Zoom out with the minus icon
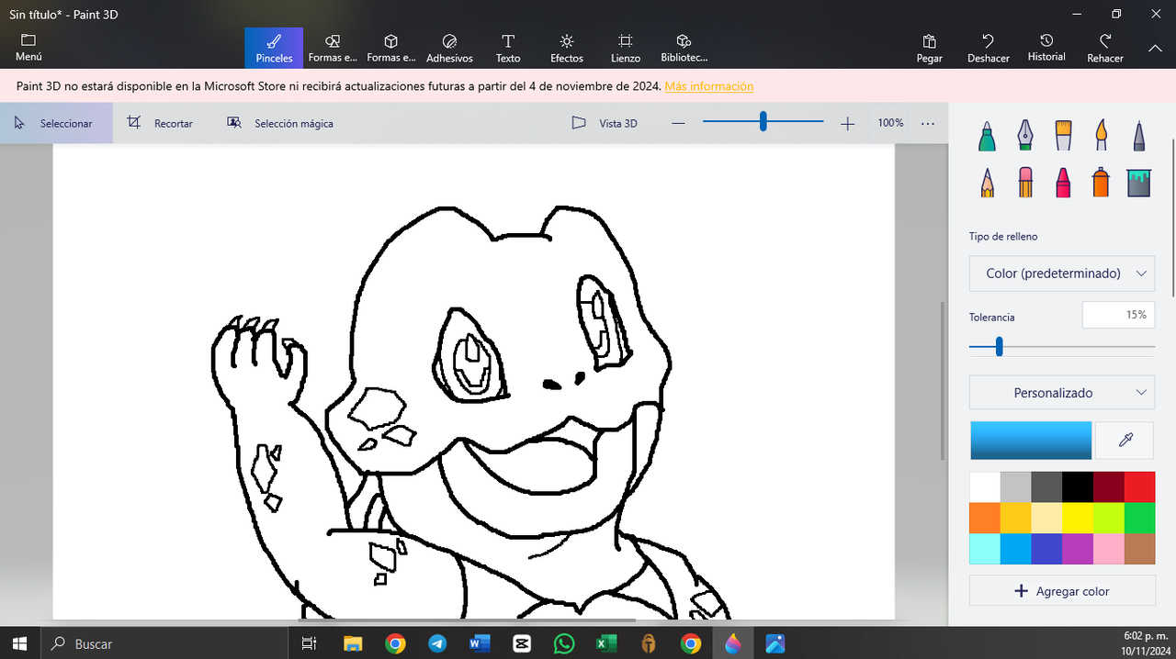This screenshot has height=659, width=1176. coord(678,123)
